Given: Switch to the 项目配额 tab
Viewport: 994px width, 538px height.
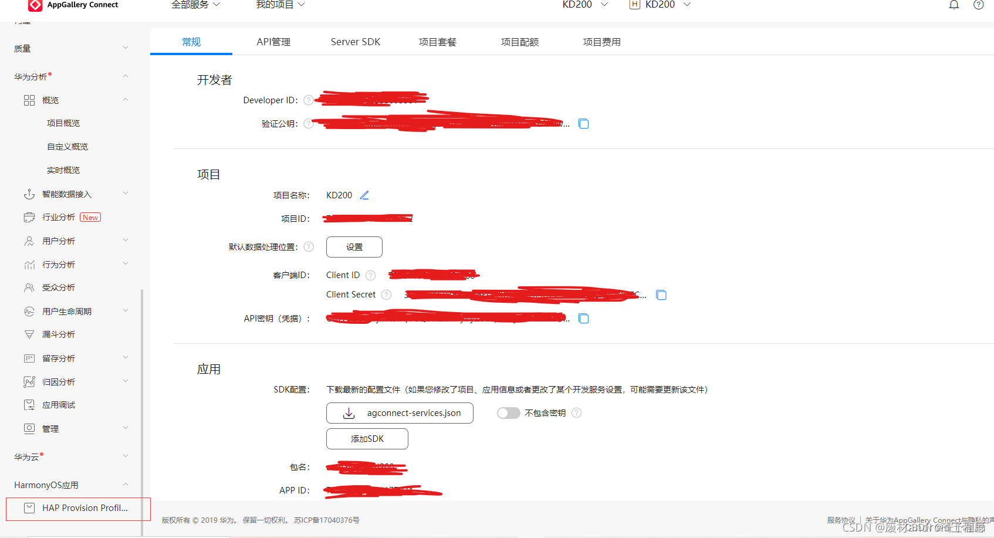Looking at the screenshot, I should tap(520, 42).
